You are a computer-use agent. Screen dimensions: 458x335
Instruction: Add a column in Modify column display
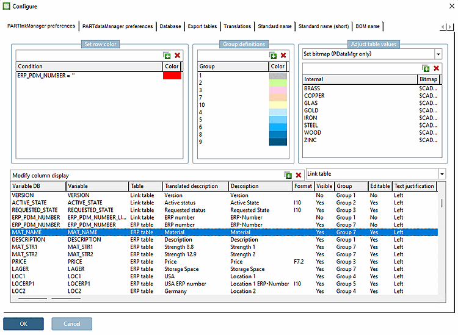pos(288,175)
